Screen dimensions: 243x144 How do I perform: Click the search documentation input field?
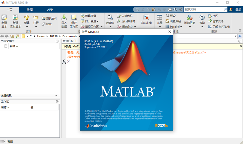(x=204, y=9)
